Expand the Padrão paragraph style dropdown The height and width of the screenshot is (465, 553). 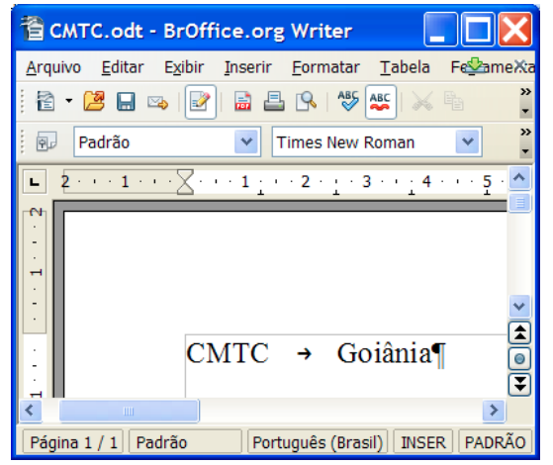click(246, 141)
